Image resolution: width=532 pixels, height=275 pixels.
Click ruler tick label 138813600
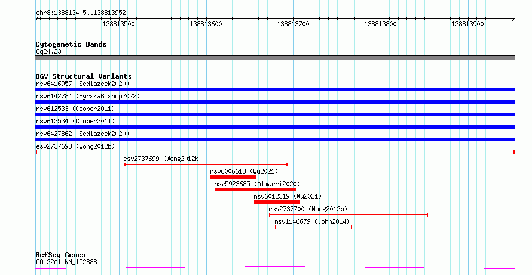[206, 24]
